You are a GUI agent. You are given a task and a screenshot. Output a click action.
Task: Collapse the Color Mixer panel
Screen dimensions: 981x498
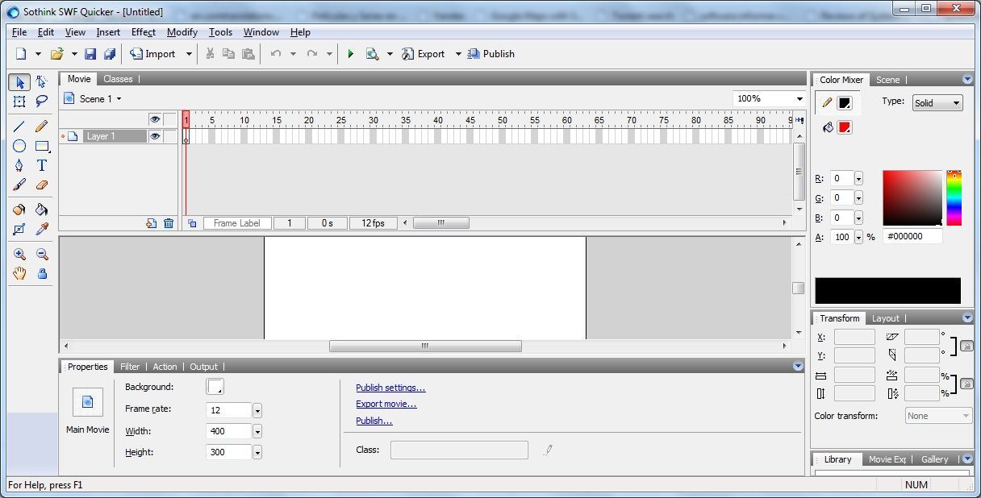[x=967, y=79]
